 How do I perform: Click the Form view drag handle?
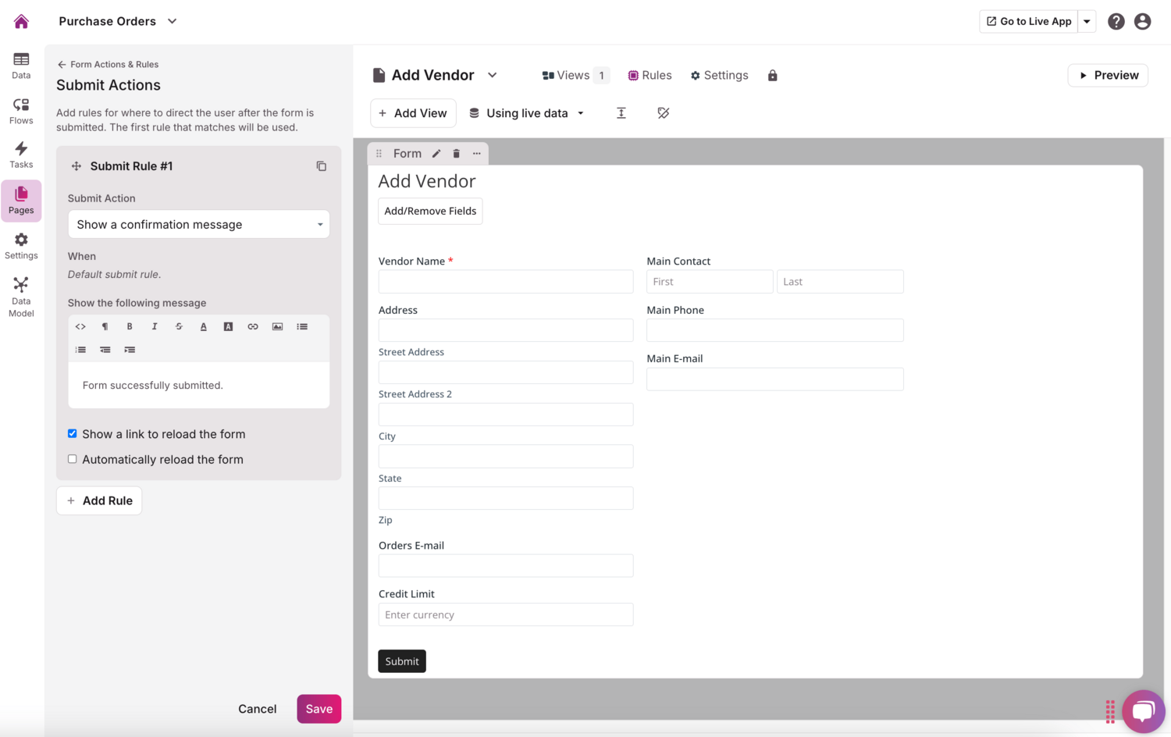click(379, 154)
